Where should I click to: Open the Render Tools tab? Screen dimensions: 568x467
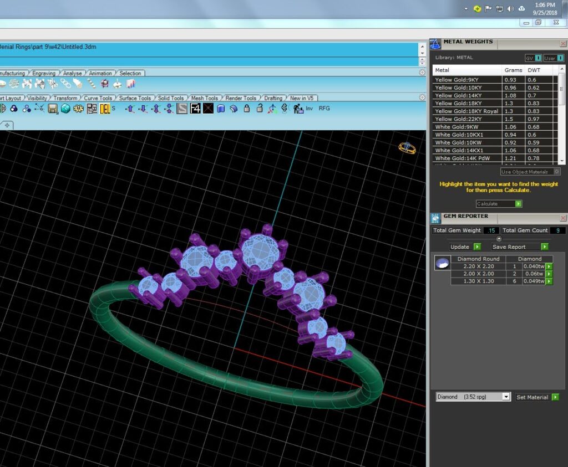241,98
